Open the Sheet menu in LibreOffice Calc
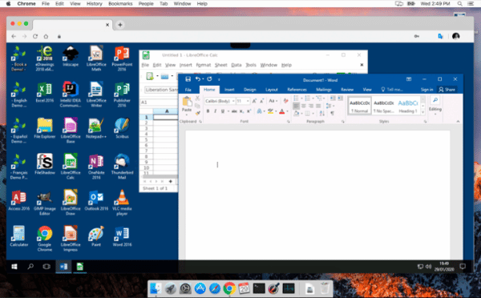Screen dimensions: 481x298 tap(221, 65)
